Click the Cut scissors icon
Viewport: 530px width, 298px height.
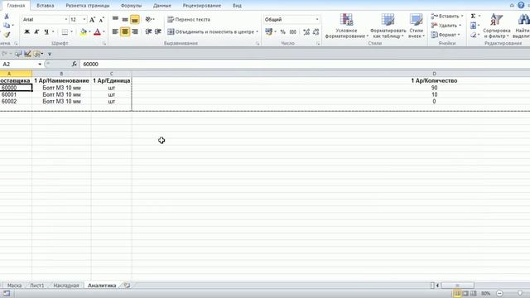[7, 17]
